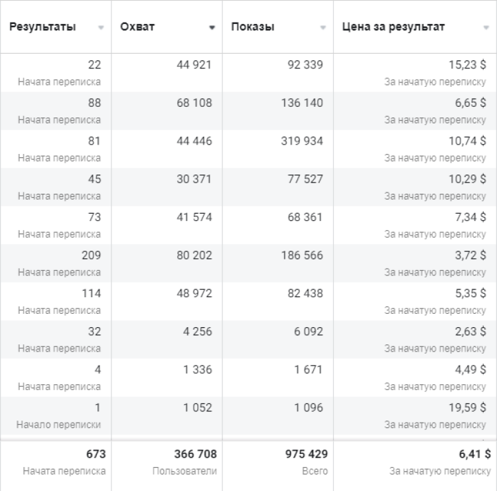Click the Охват column sort arrow

(x=212, y=28)
